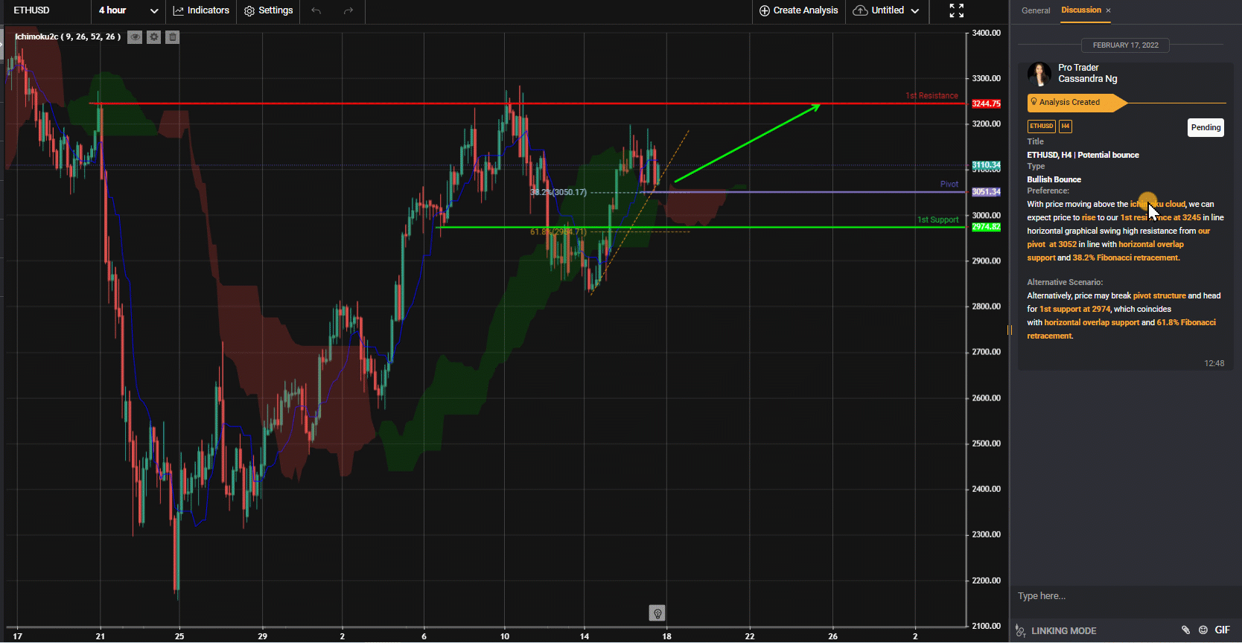Redo the last chart action
This screenshot has width=1242, height=643.
(x=348, y=10)
